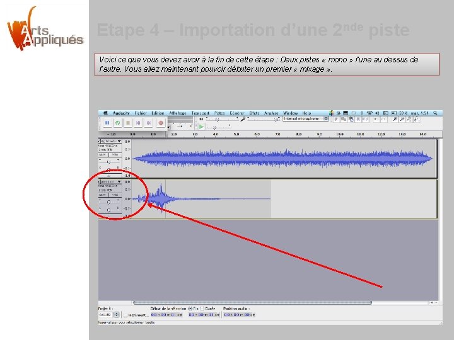Click the green Play-at-speed button
This screenshot has width=454, height=340.
[x=201, y=127]
